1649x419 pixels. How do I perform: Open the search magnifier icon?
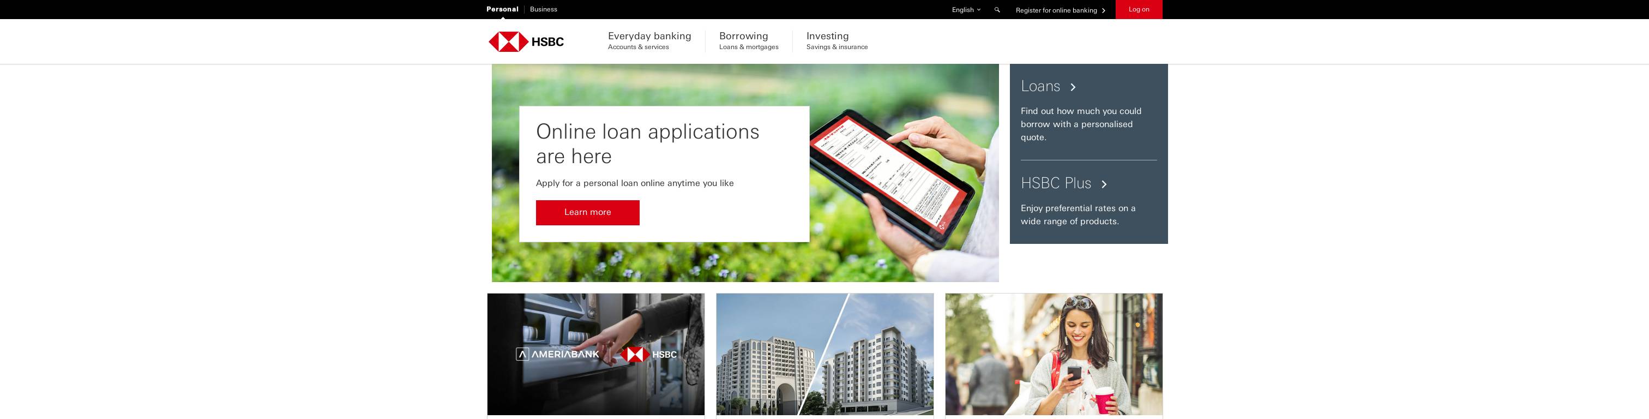click(997, 10)
